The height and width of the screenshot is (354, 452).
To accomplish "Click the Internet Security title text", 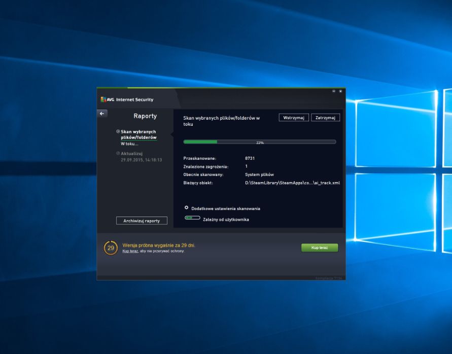I will pyautogui.click(x=134, y=99).
